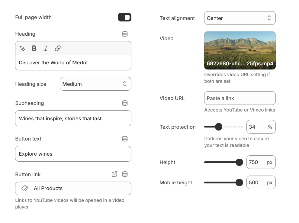
Task: Toggle bold formatting in the Heading field
Action: [x=34, y=48]
